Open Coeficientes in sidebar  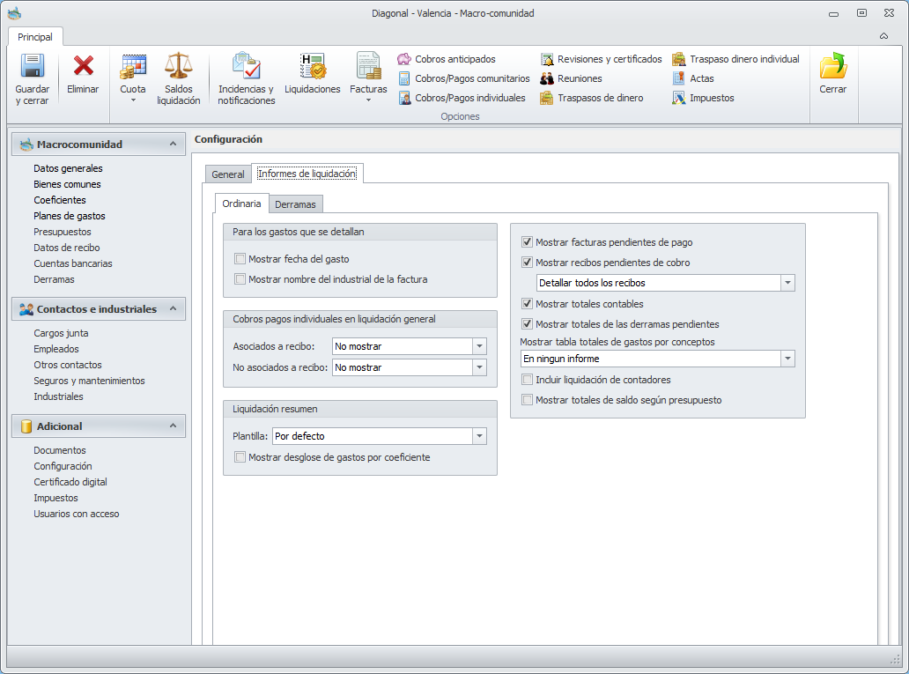(60, 199)
